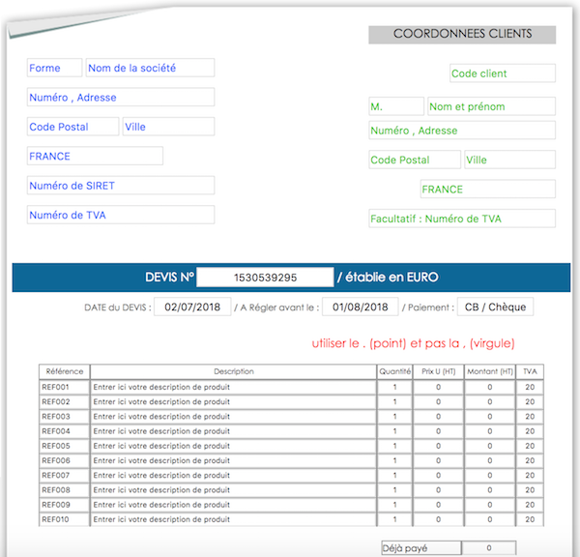This screenshot has width=580, height=557.
Task: Change the payment due date 01/08/2018
Action: (x=360, y=308)
